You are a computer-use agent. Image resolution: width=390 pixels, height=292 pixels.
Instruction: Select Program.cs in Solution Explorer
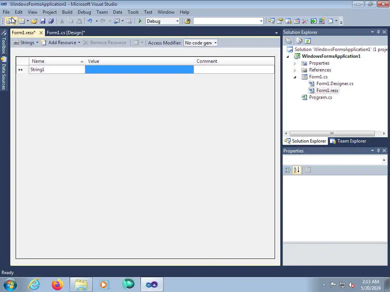[320, 97]
